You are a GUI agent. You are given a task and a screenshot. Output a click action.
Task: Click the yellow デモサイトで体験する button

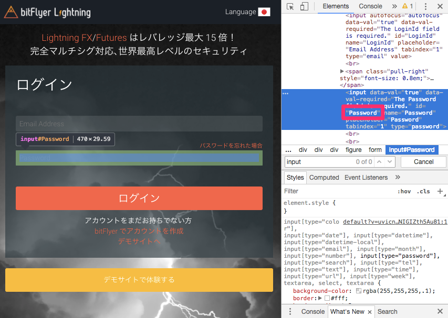[x=139, y=280]
